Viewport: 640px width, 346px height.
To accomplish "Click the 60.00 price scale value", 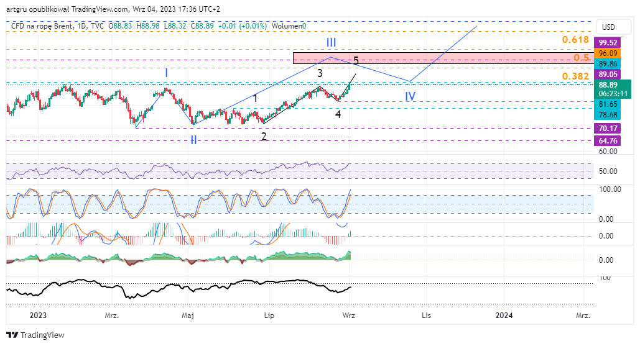I will [608, 151].
